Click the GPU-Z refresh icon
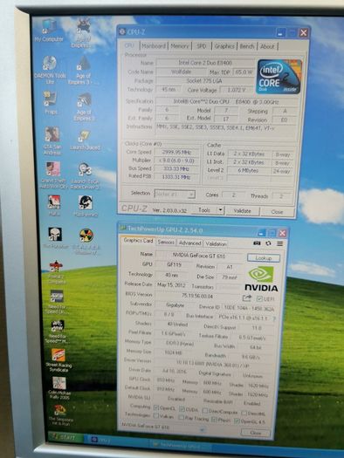Screen dimensions: 344x458 pyautogui.click(x=268, y=243)
